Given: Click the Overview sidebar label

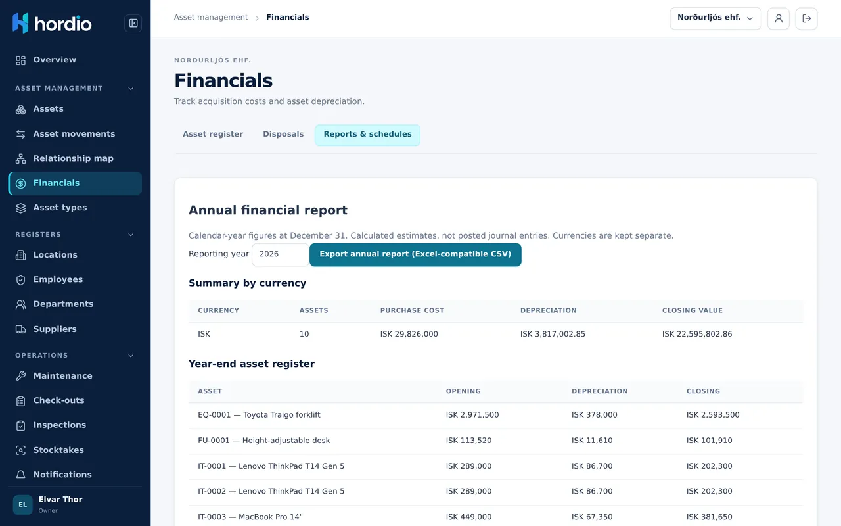Looking at the screenshot, I should [x=55, y=60].
